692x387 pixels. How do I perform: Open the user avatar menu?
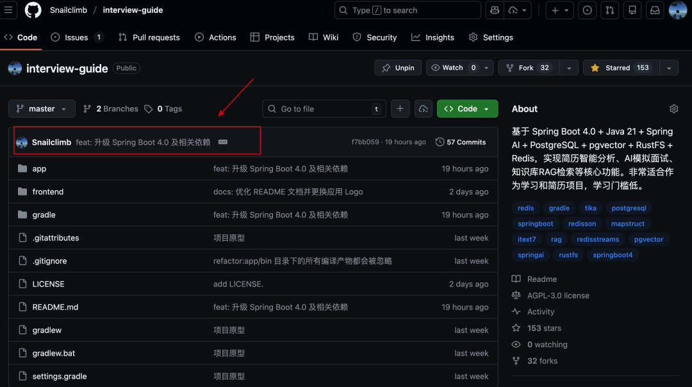point(678,10)
